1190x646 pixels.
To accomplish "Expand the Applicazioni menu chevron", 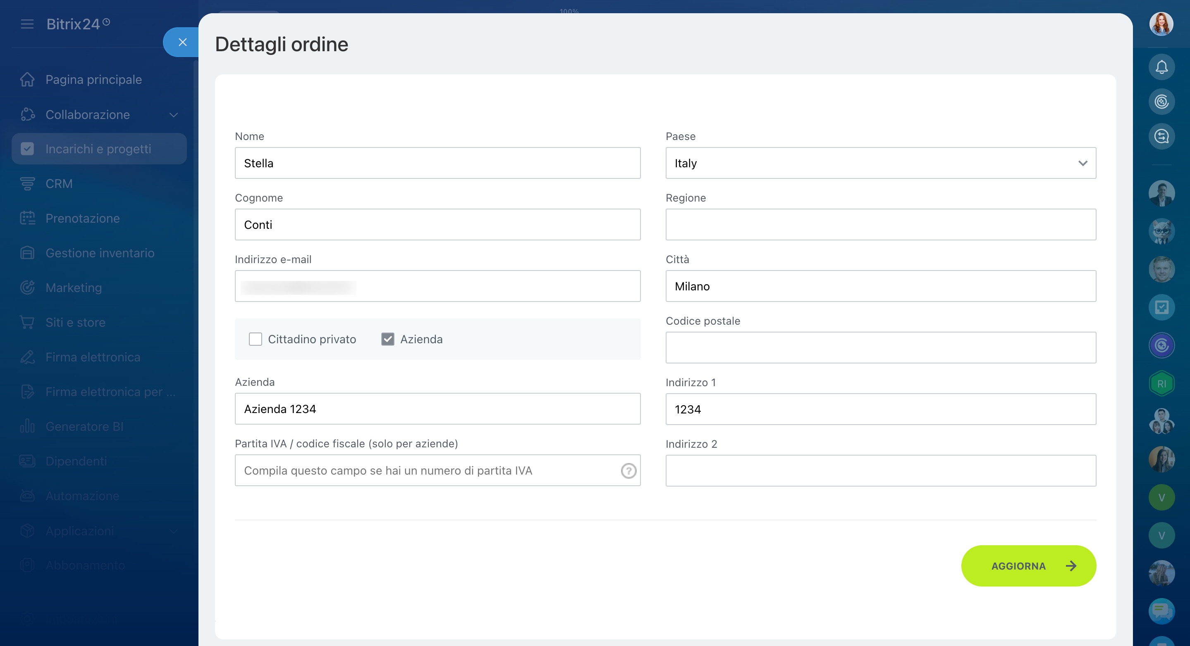I will (174, 531).
